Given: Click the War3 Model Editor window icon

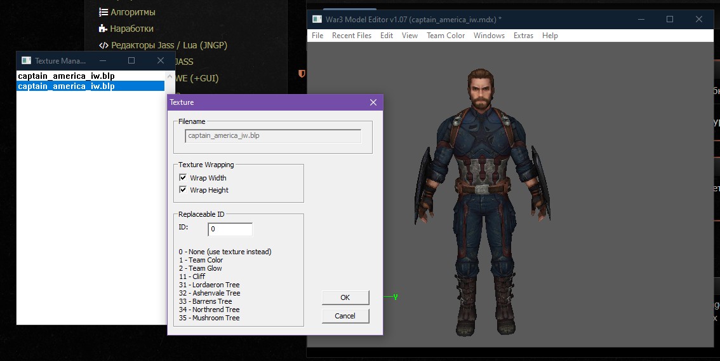Looking at the screenshot, I should 317,19.
